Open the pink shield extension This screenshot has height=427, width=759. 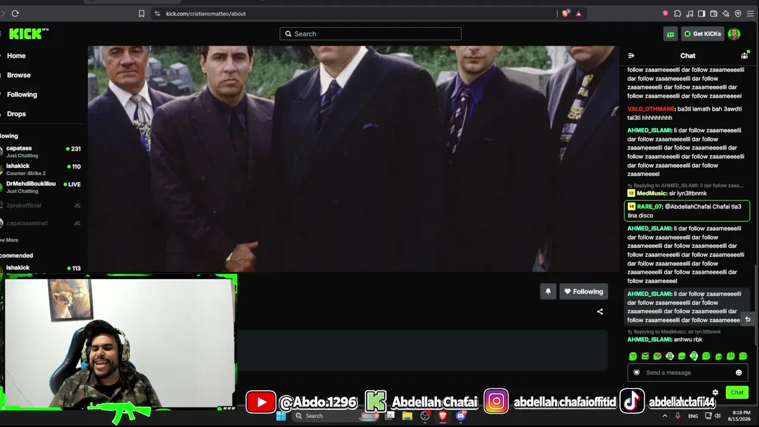coord(665,14)
